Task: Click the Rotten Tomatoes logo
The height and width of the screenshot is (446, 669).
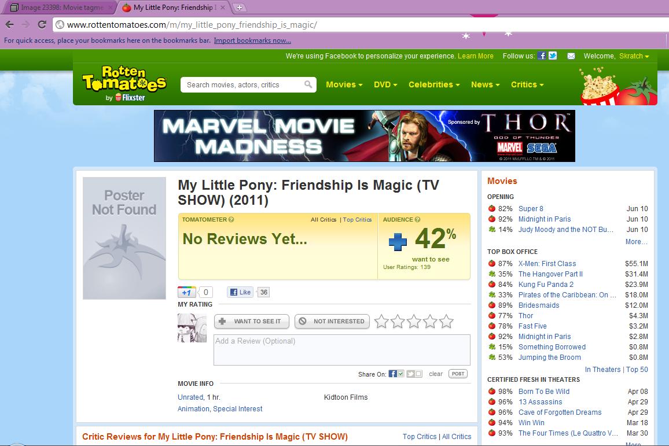Action: click(124, 83)
